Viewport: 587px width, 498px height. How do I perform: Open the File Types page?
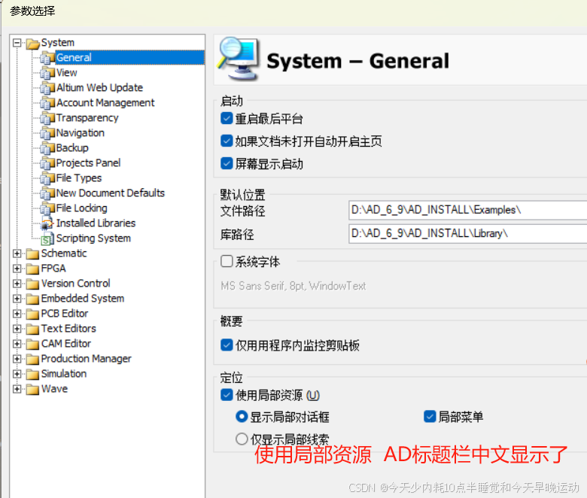click(79, 178)
